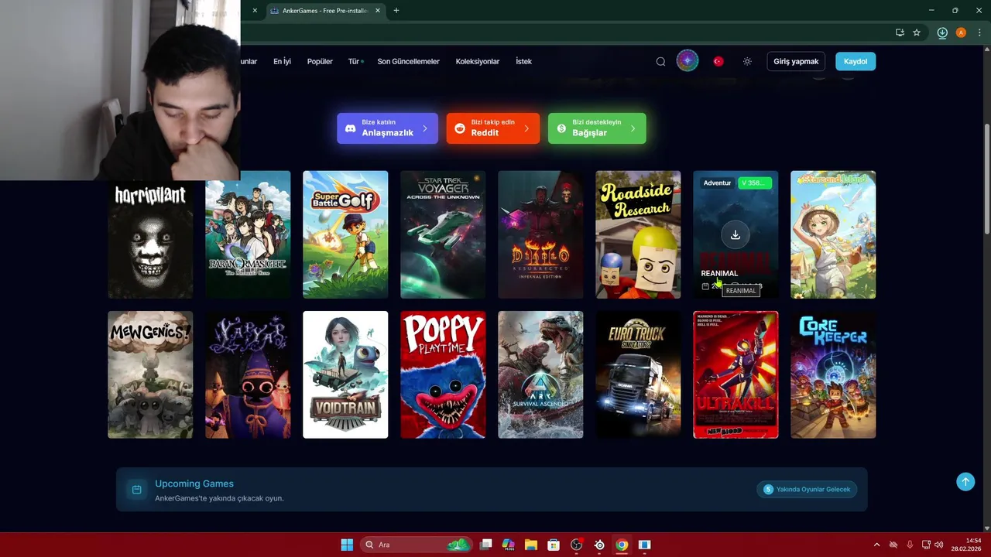Open the Koleksiyonlar menu item
This screenshot has width=991, height=557.
point(478,61)
